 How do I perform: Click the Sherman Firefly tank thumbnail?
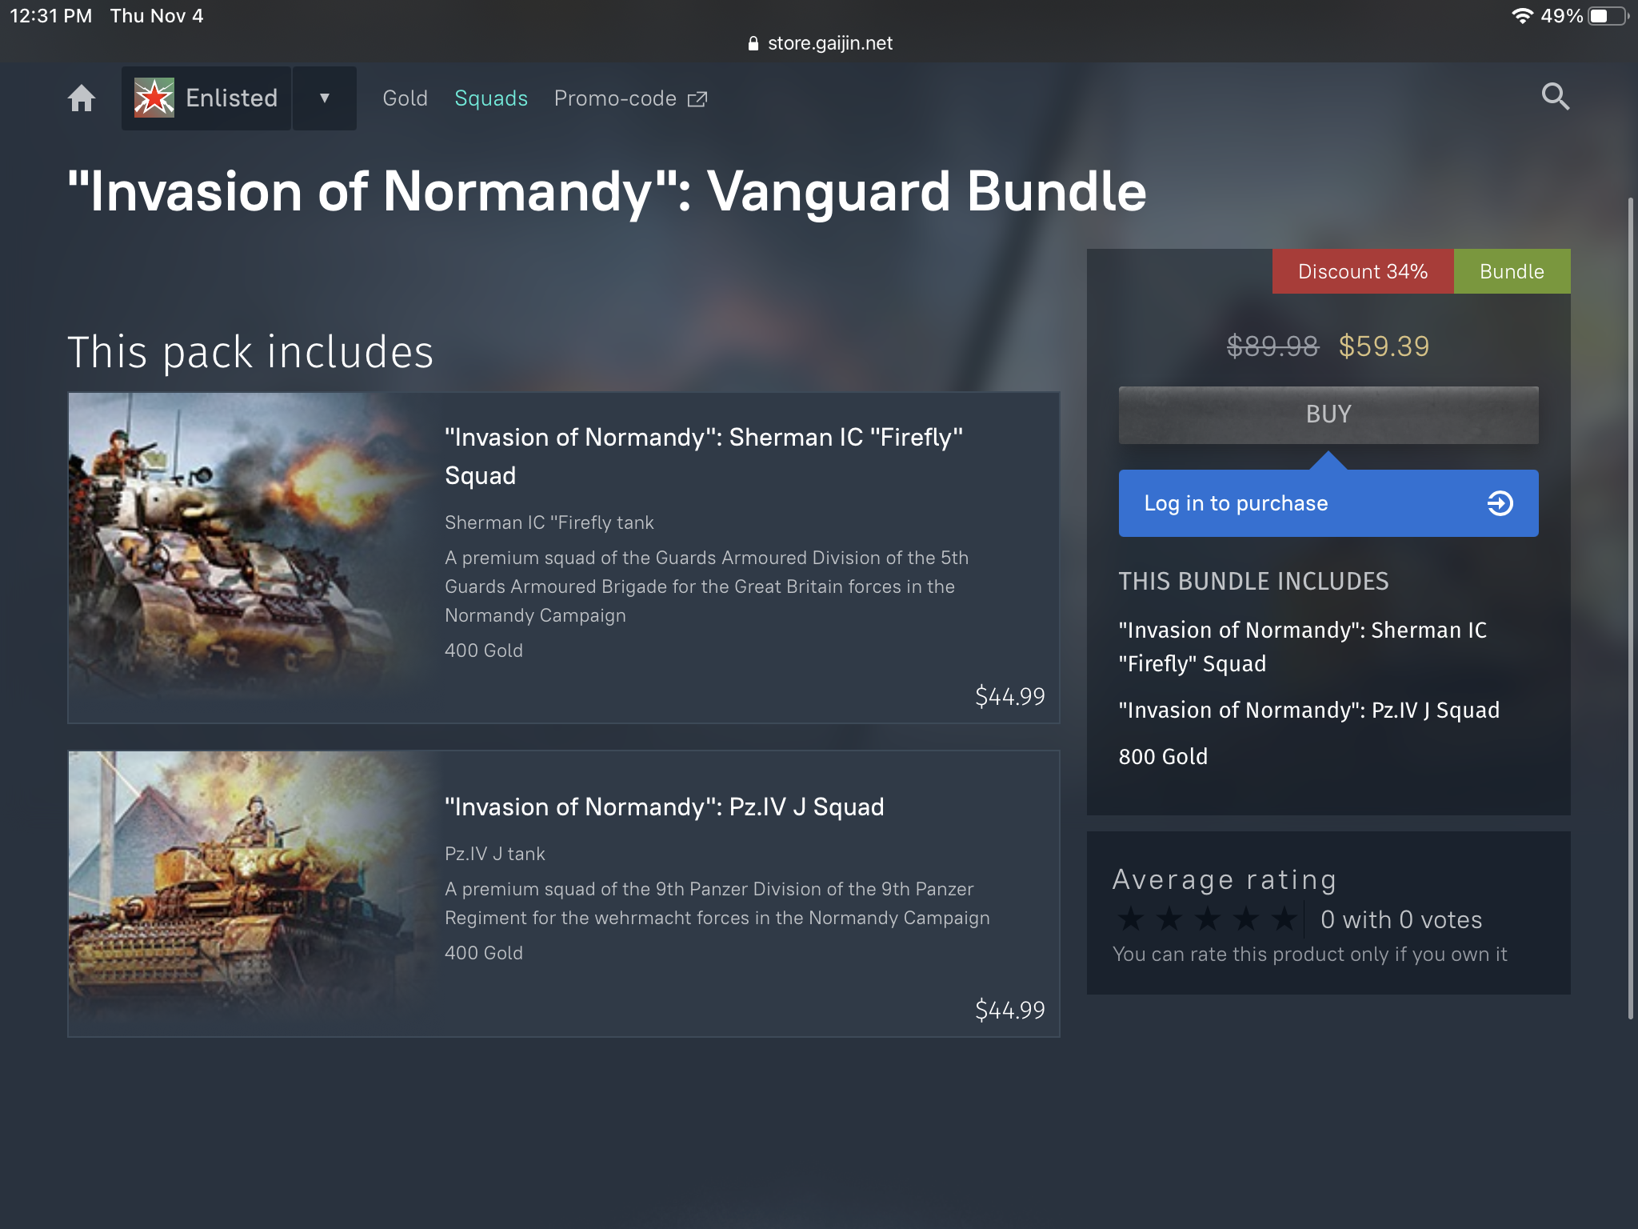pos(248,558)
